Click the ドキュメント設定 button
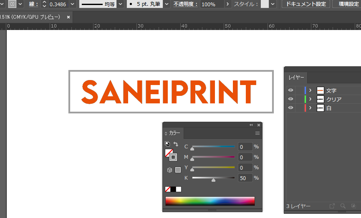Viewport: 361px width, 218px height. [x=306, y=4]
